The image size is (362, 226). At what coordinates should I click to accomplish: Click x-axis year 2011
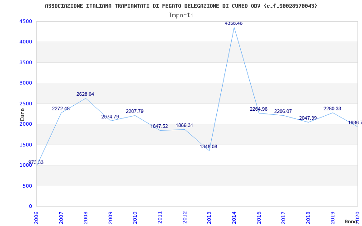pyautogui.click(x=160, y=218)
